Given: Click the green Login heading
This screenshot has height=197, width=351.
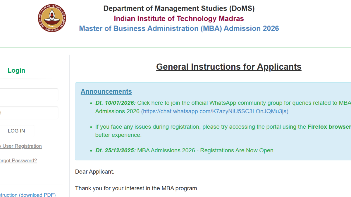Looking at the screenshot, I should point(16,70).
